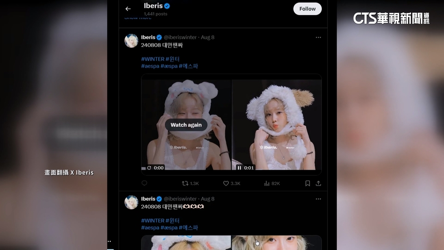Click the #aespa hashtag in second post
The height and width of the screenshot is (250, 444).
150,228
